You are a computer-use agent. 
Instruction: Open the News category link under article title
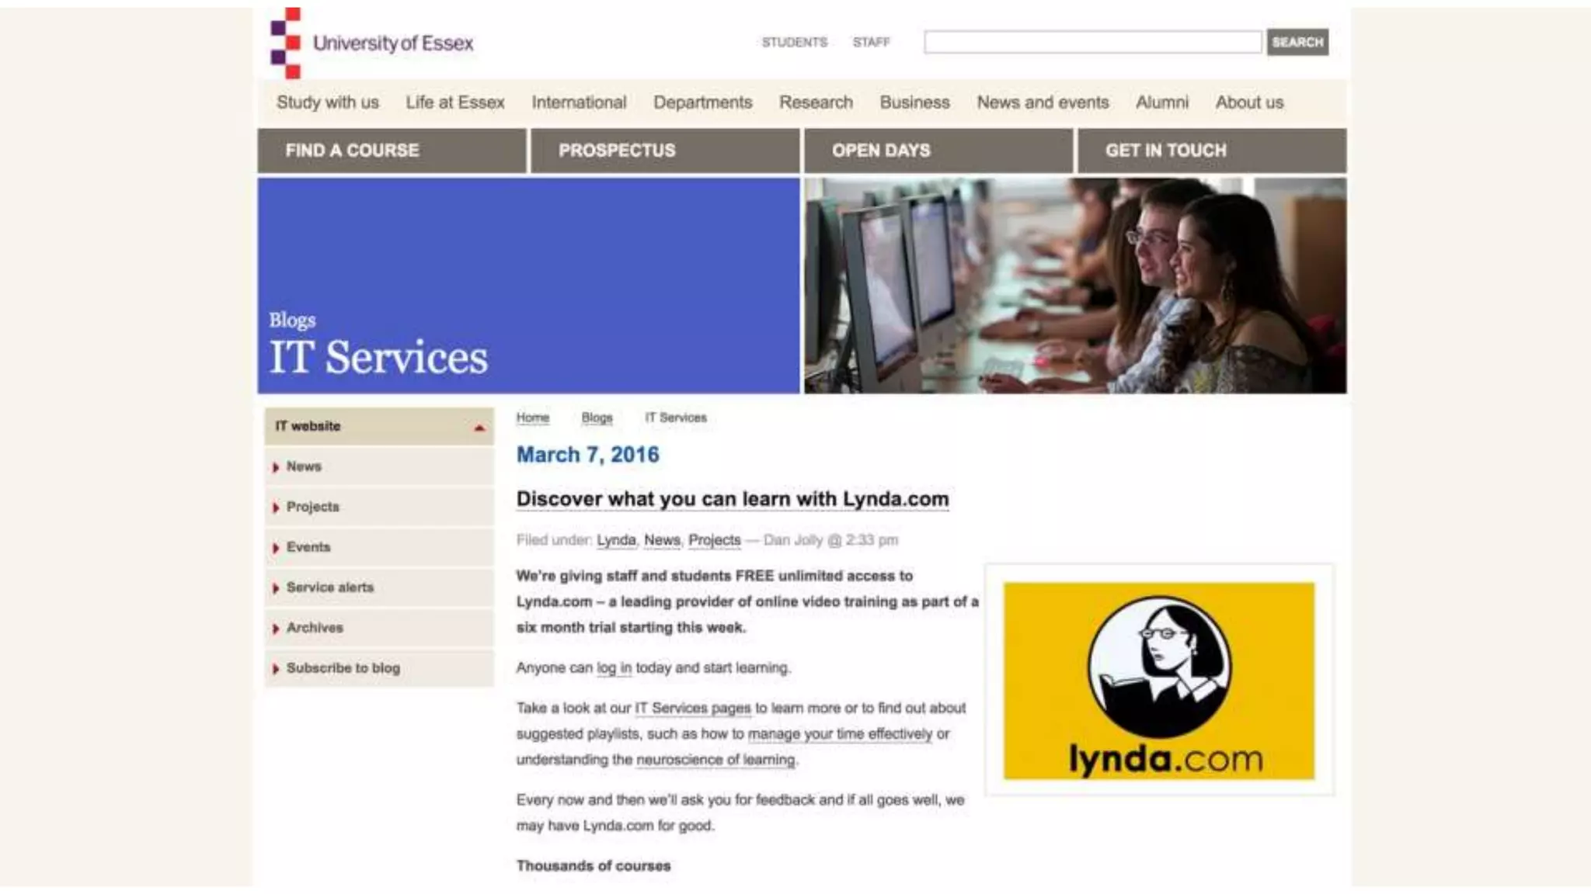662,540
